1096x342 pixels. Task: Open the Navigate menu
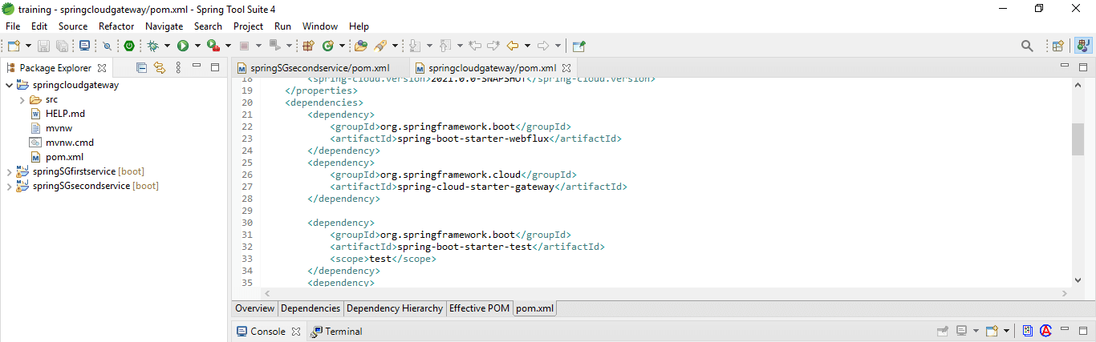[x=164, y=26]
